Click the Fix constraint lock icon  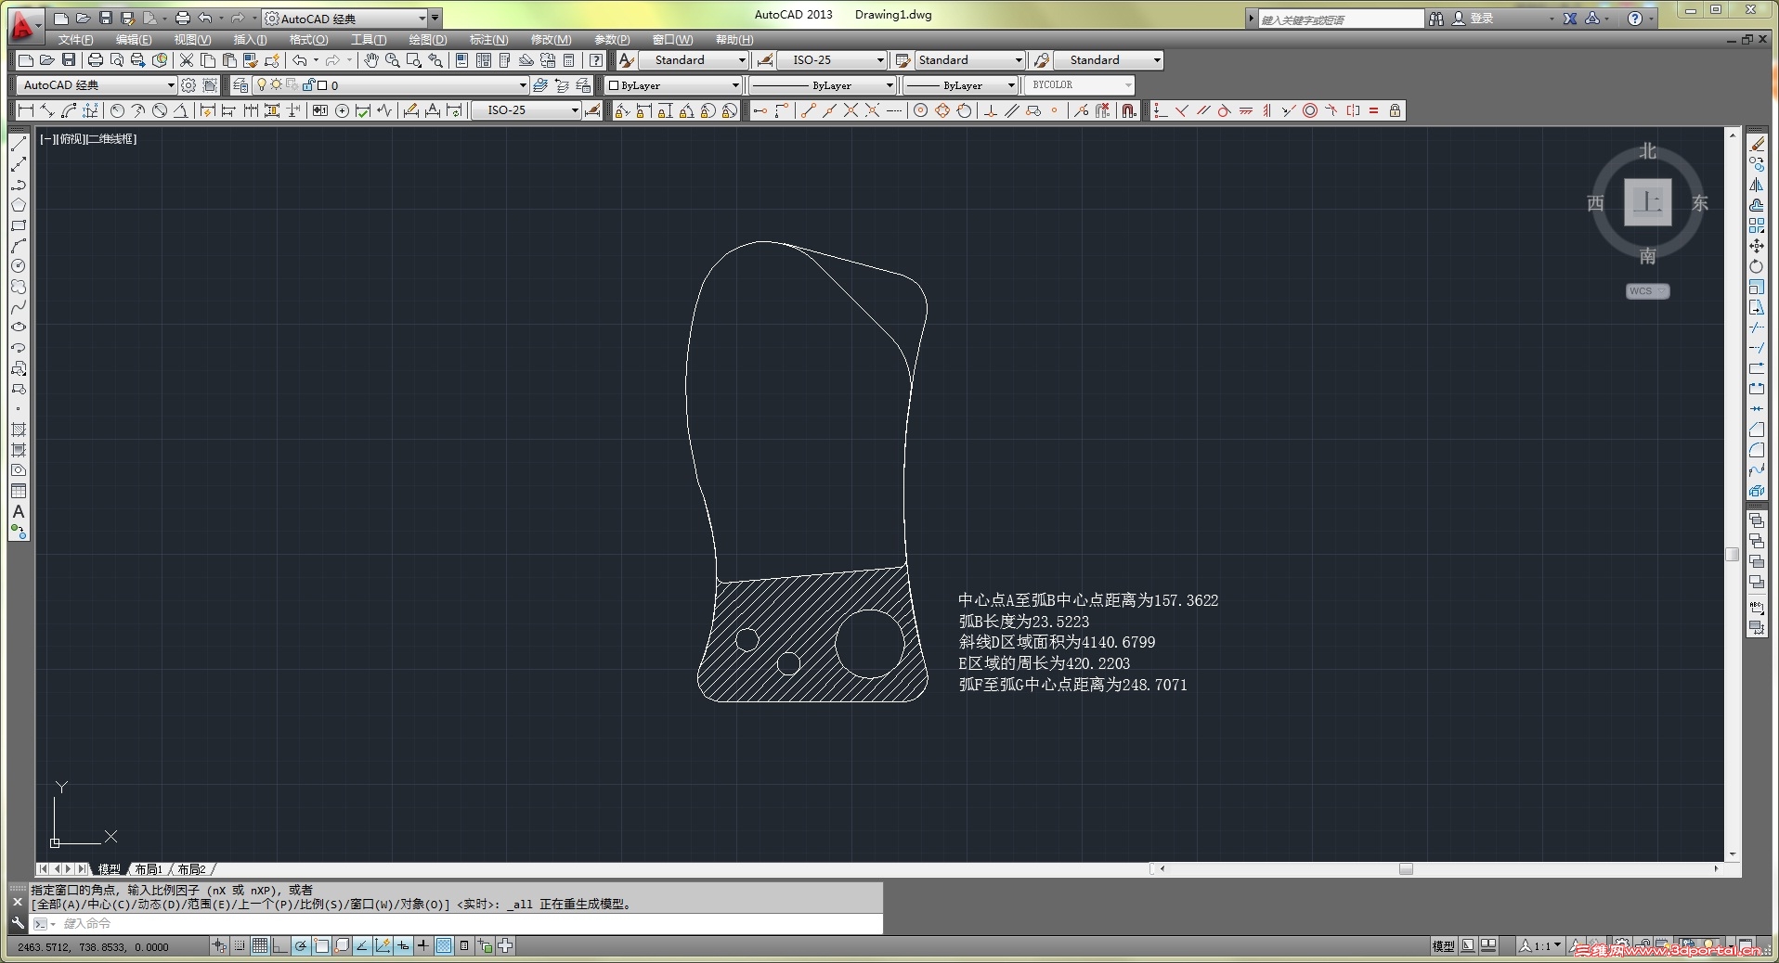1395,110
